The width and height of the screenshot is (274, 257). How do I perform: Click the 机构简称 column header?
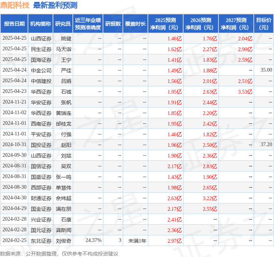(x=40, y=23)
